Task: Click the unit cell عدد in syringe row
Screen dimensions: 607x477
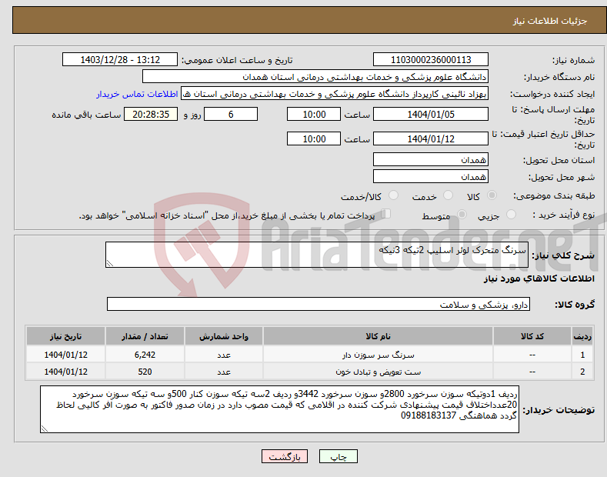Action: point(224,355)
